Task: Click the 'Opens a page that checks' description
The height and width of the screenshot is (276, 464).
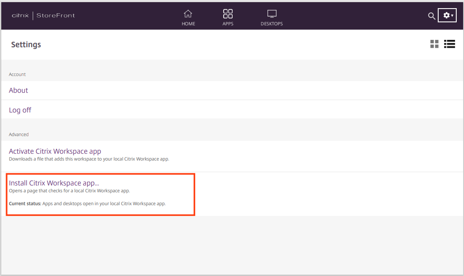Action: tap(69, 191)
